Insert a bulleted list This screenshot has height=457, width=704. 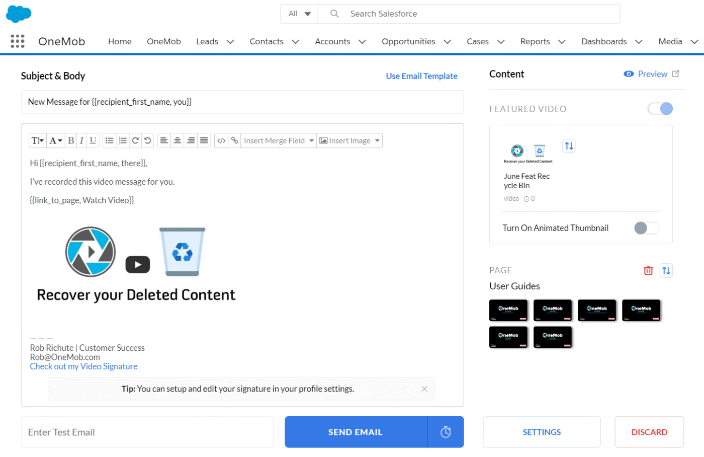pos(110,141)
